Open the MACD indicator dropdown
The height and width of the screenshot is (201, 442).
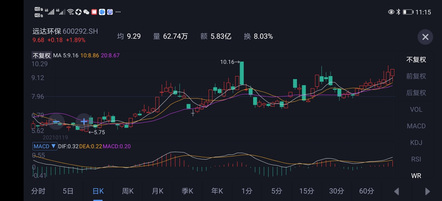45,146
